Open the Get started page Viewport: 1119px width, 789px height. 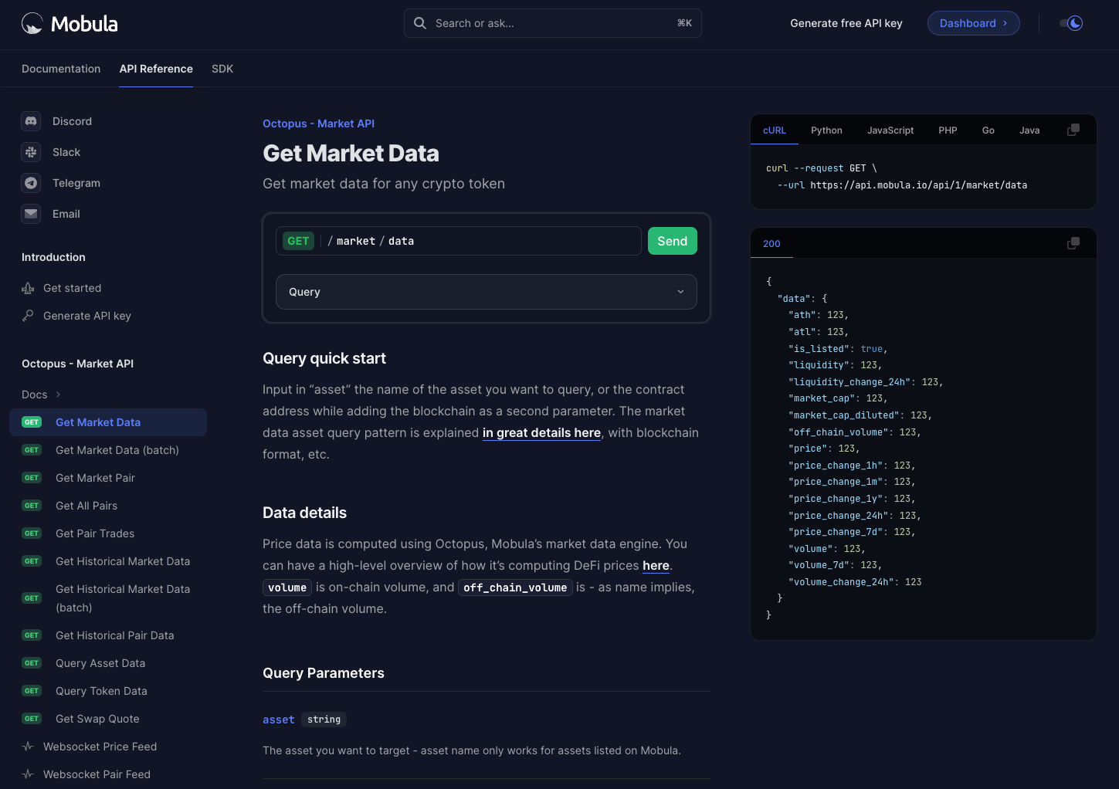(x=72, y=288)
